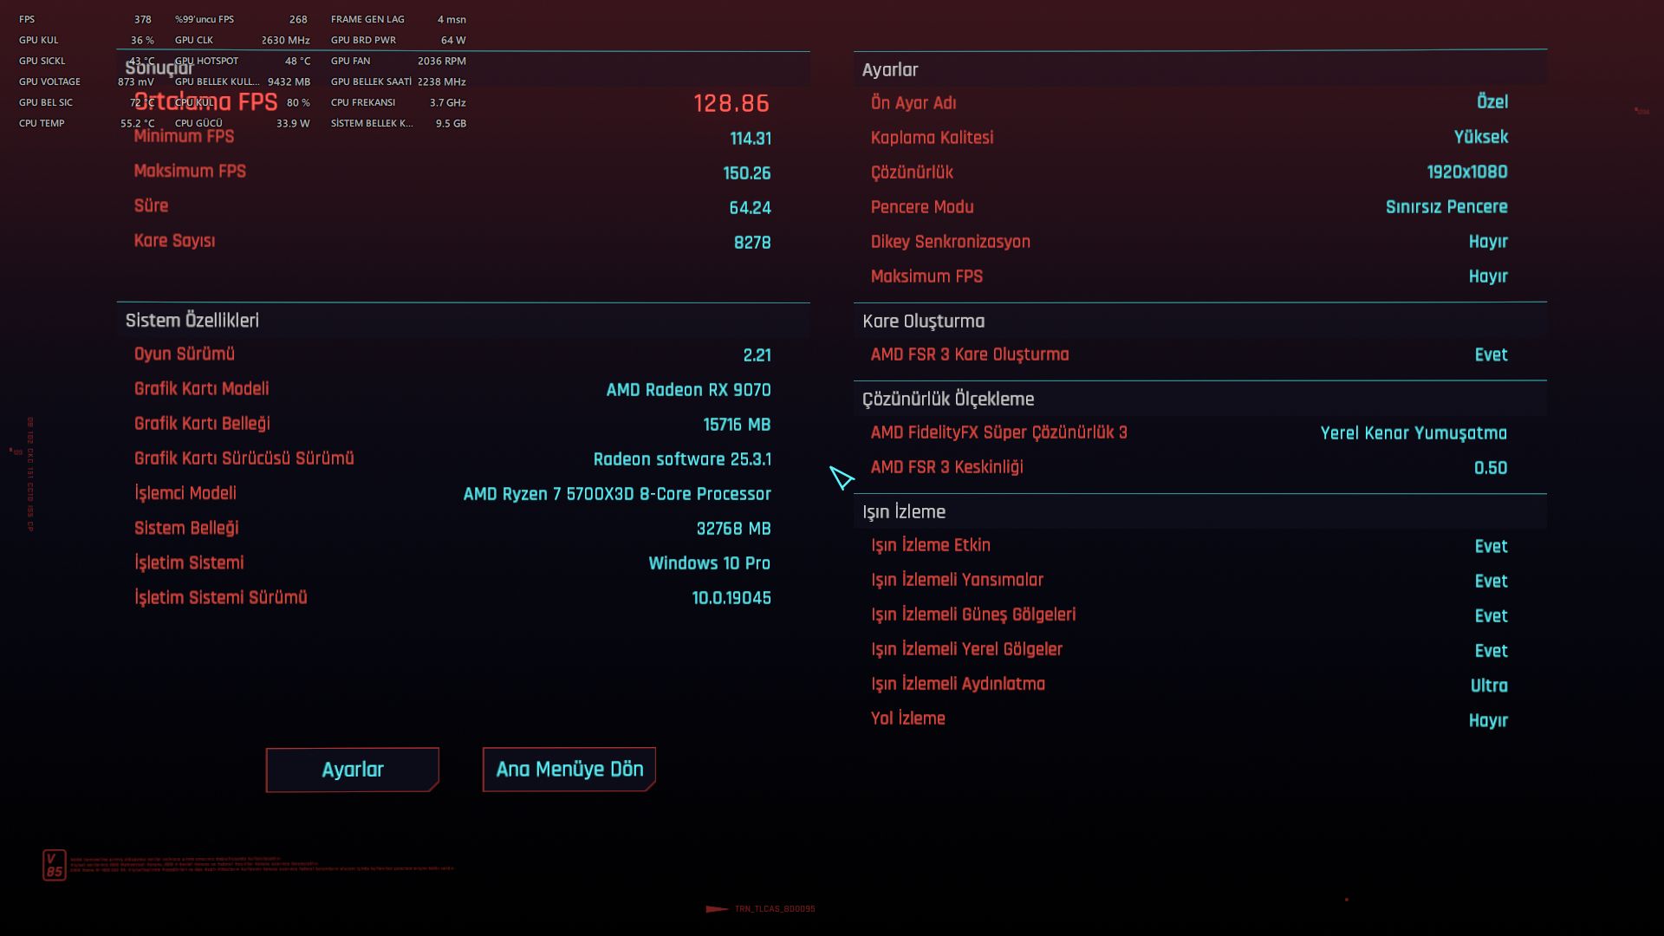Click the AMD FSR 3 Keskinliği value 0.50

(x=1491, y=468)
